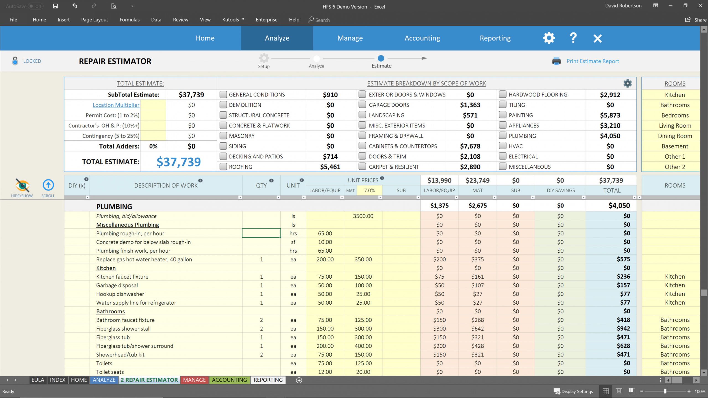Image resolution: width=708 pixels, height=398 pixels.
Task: Click the close X icon in navigation bar
Action: point(597,38)
